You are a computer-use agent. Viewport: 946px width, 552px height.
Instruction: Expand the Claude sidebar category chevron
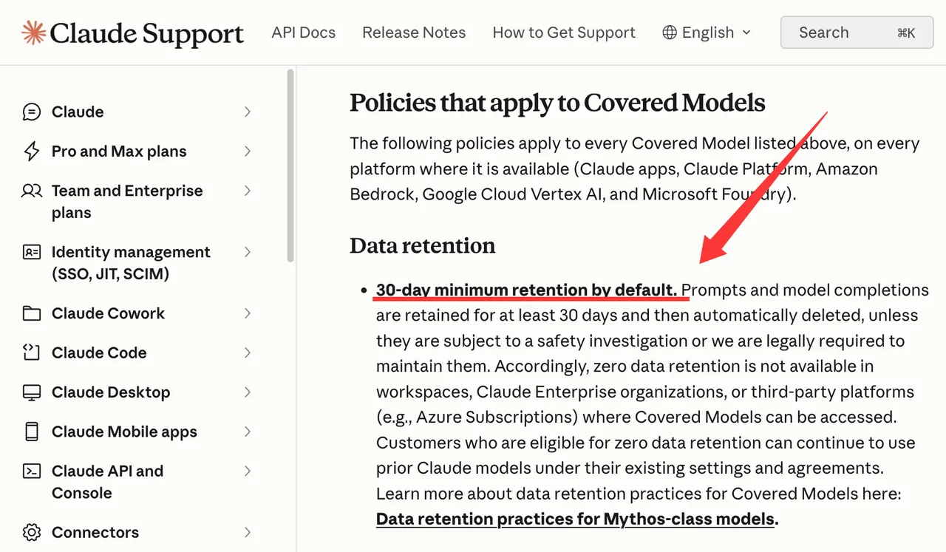point(248,112)
